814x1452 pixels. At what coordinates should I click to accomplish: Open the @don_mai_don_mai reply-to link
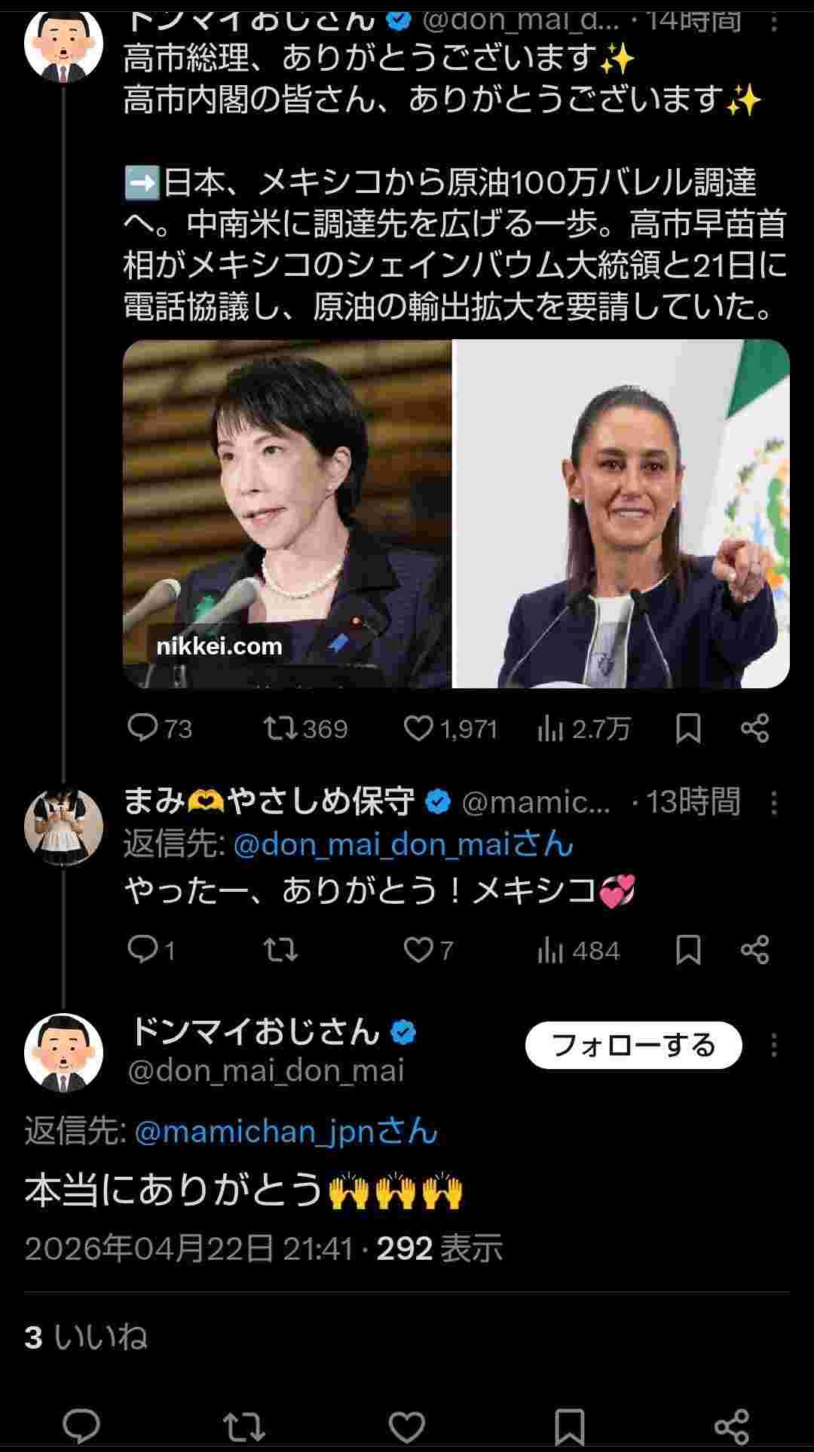click(x=403, y=845)
